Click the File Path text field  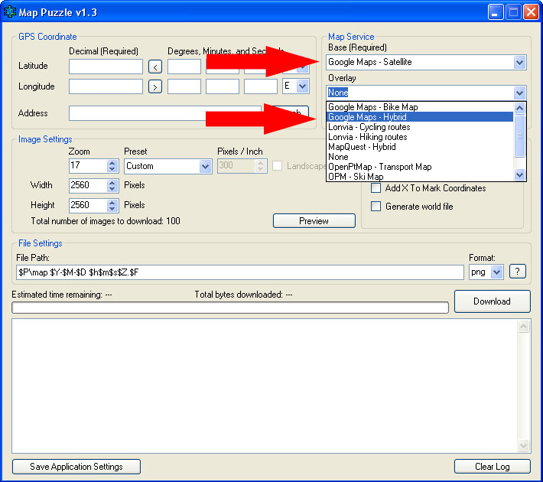coord(240,272)
